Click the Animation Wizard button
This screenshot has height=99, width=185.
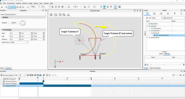[x=7, y=75]
